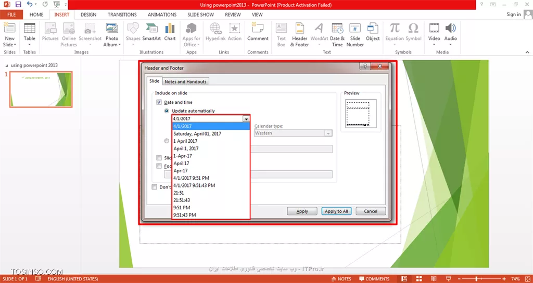The width and height of the screenshot is (533, 283).
Task: Switch to the ANIMATIONS tab
Action: pyautogui.click(x=162, y=15)
